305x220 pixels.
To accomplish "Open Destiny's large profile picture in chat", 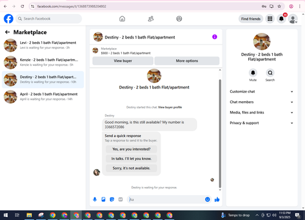I will pos(154,76).
